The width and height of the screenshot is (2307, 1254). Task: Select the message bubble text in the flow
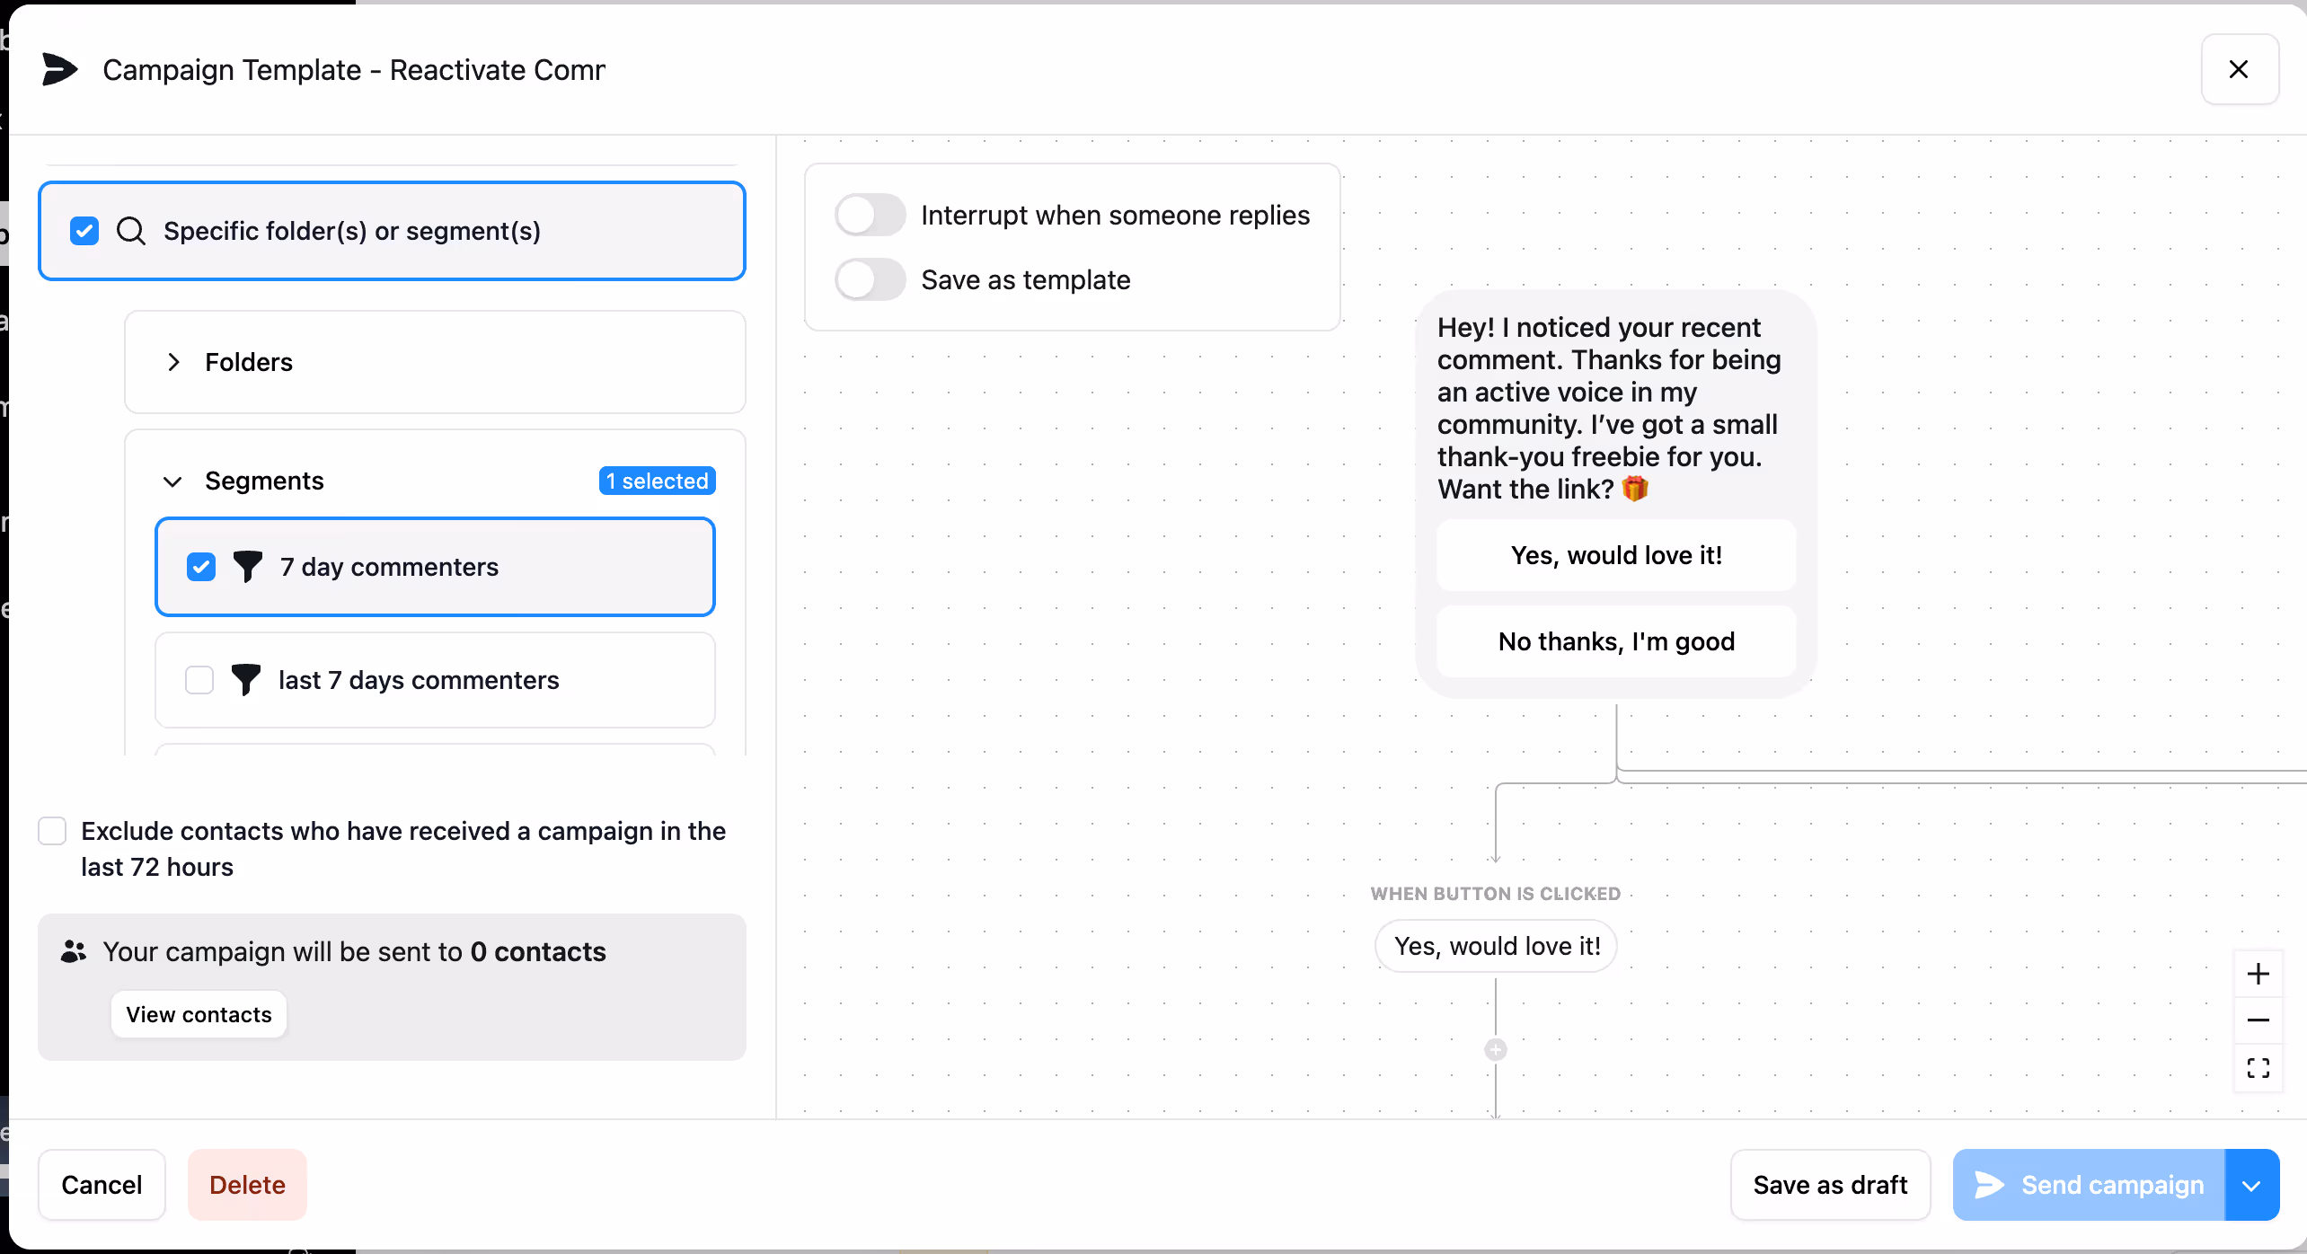point(1608,408)
